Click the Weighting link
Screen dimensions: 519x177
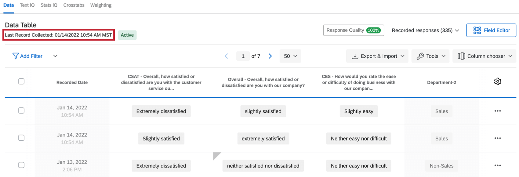coord(101,5)
